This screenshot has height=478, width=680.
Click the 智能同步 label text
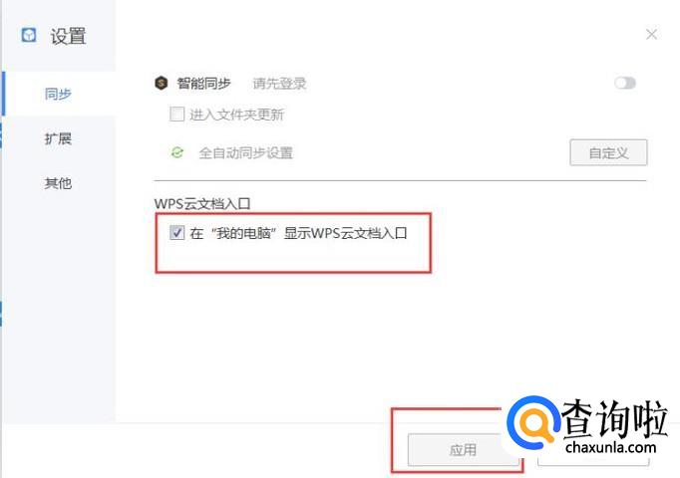(203, 83)
